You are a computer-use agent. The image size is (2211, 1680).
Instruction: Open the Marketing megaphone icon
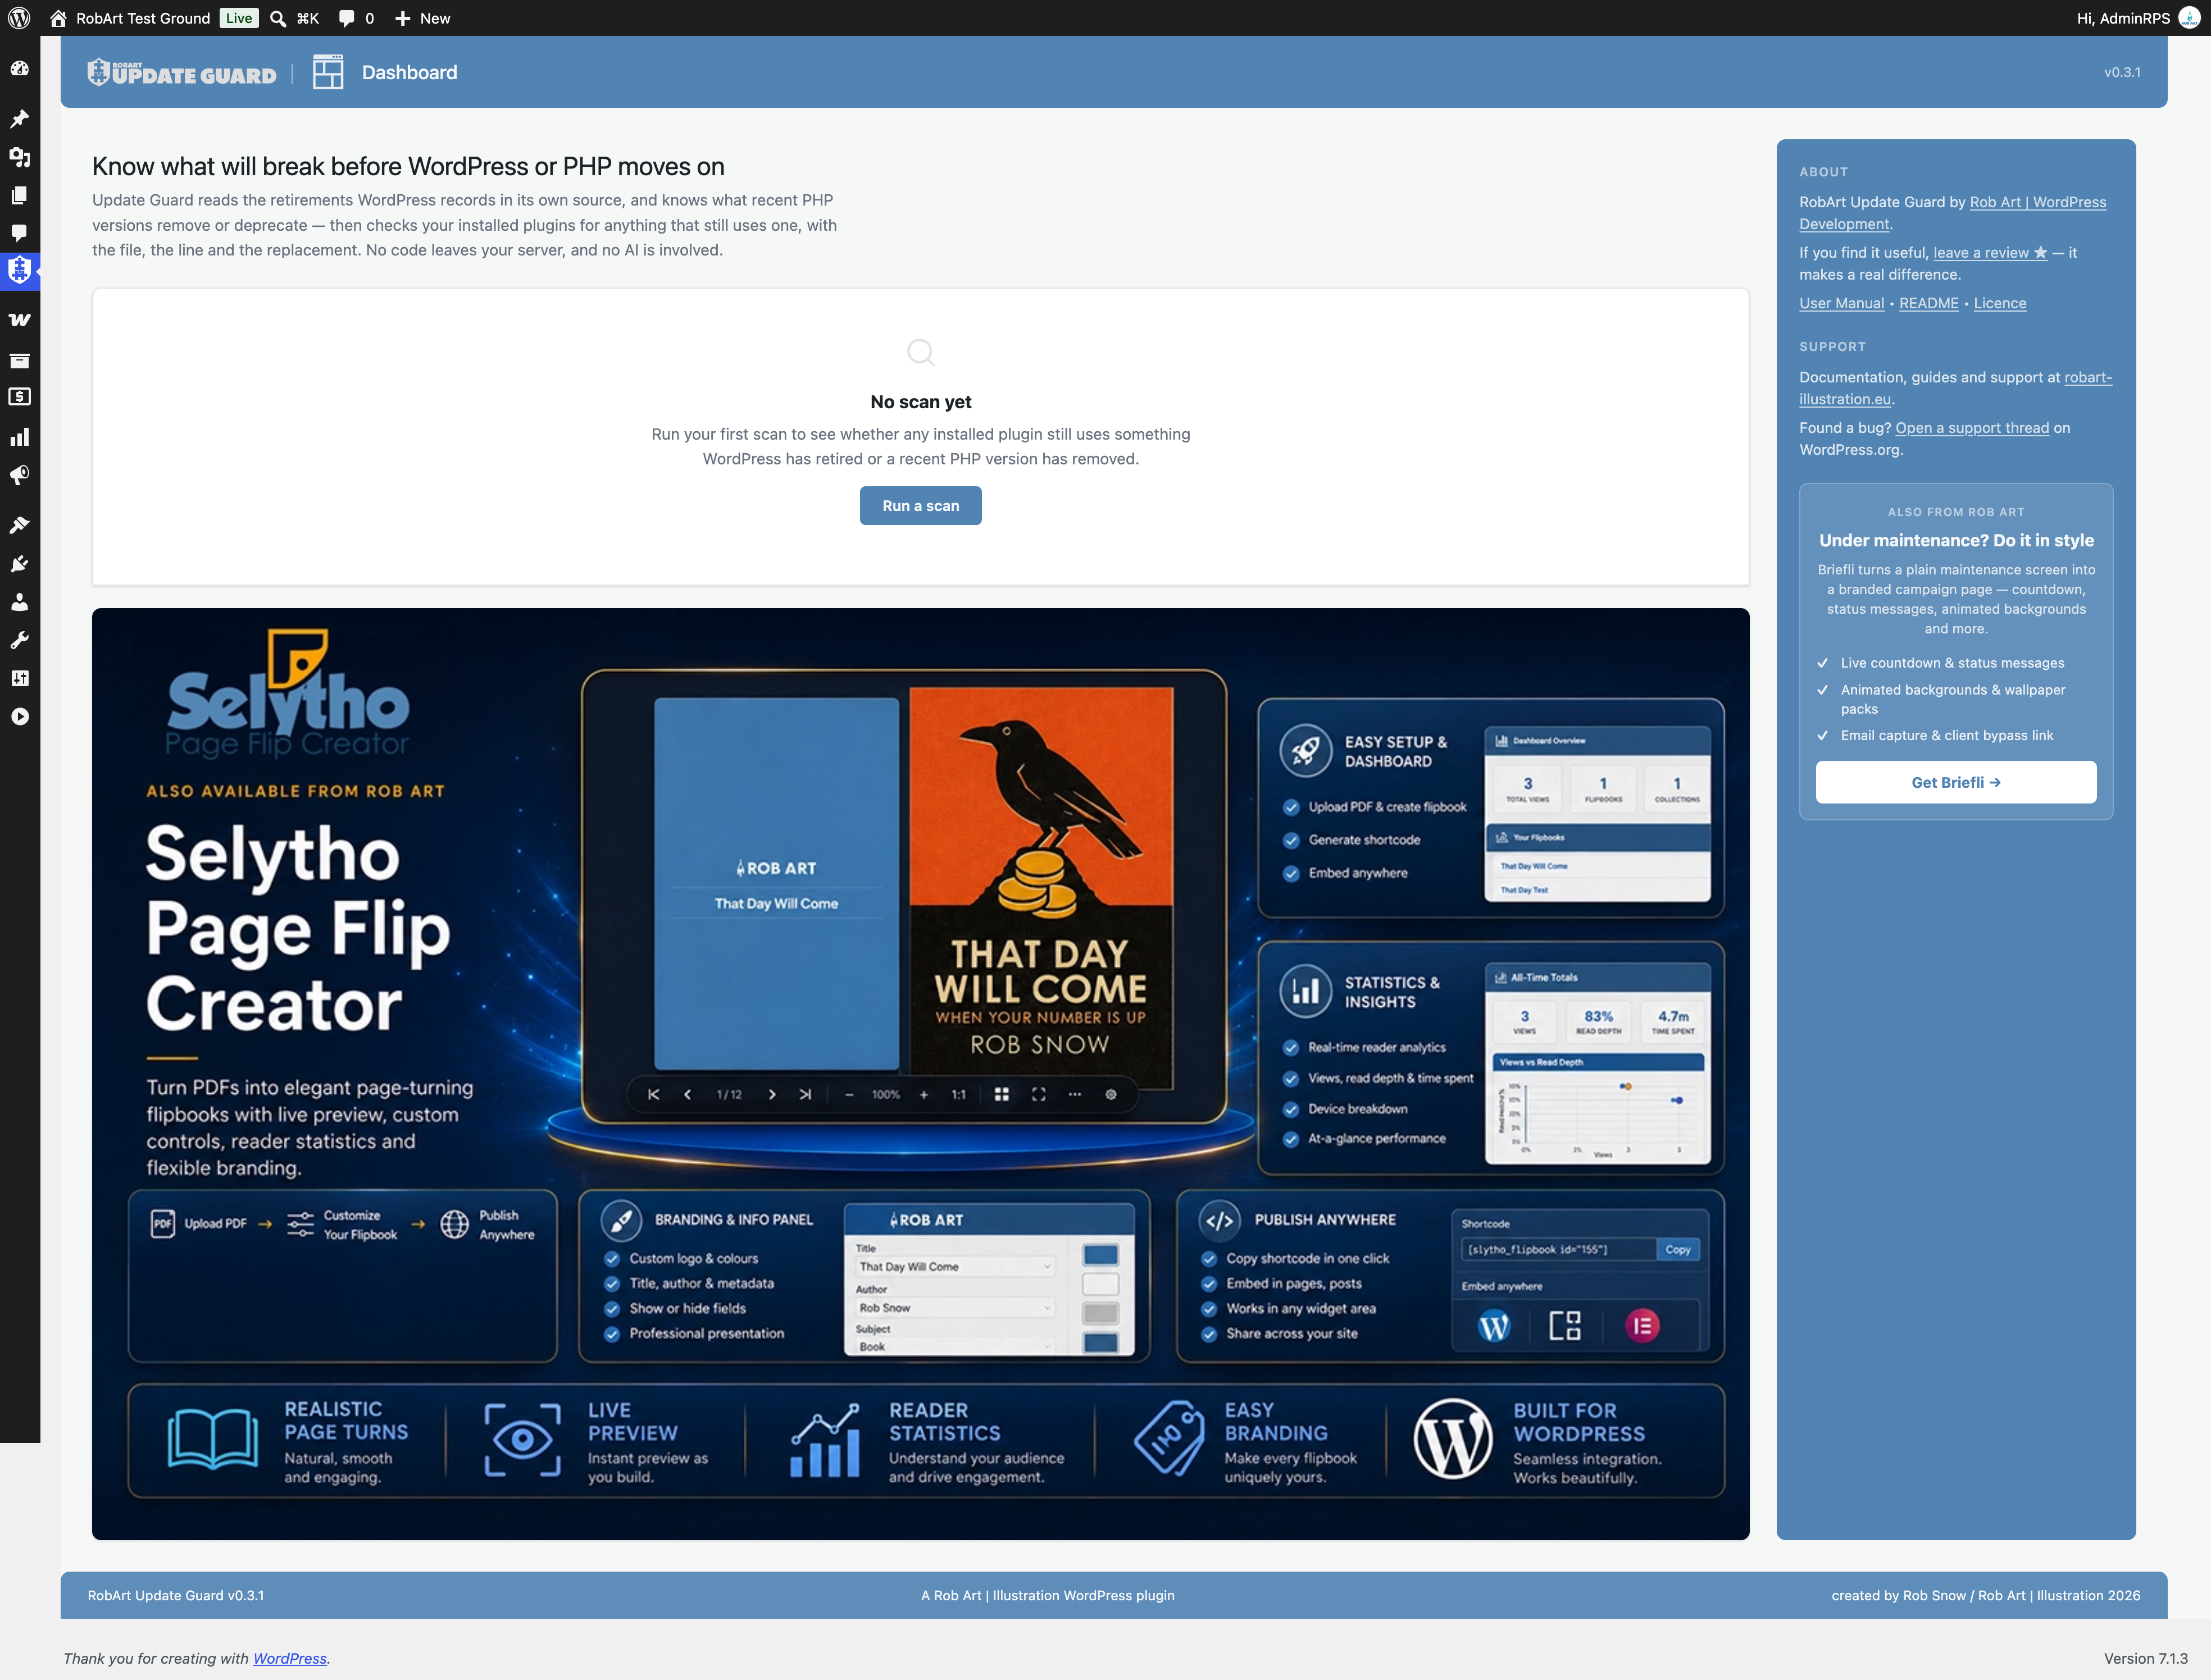point(19,475)
